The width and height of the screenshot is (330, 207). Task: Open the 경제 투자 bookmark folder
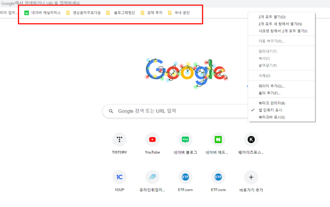coord(152,13)
